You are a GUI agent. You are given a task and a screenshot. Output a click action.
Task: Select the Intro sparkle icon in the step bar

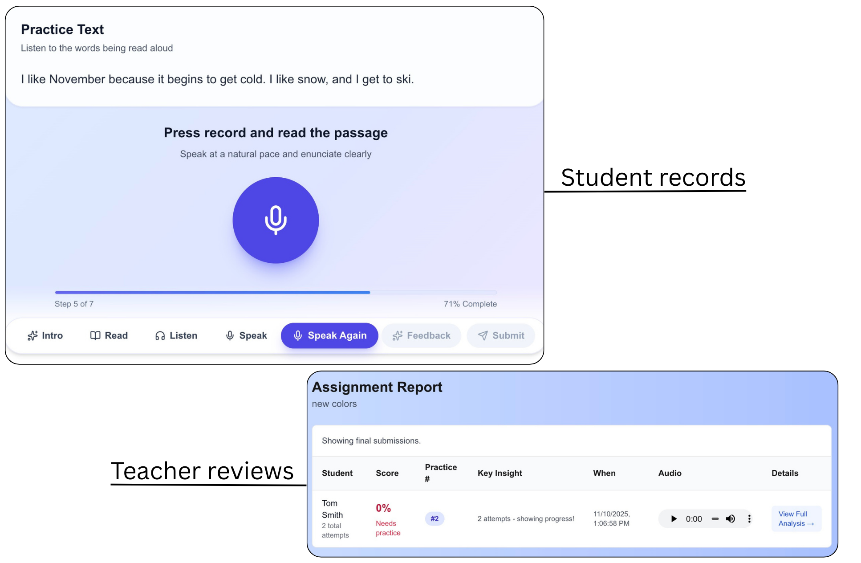tap(32, 335)
